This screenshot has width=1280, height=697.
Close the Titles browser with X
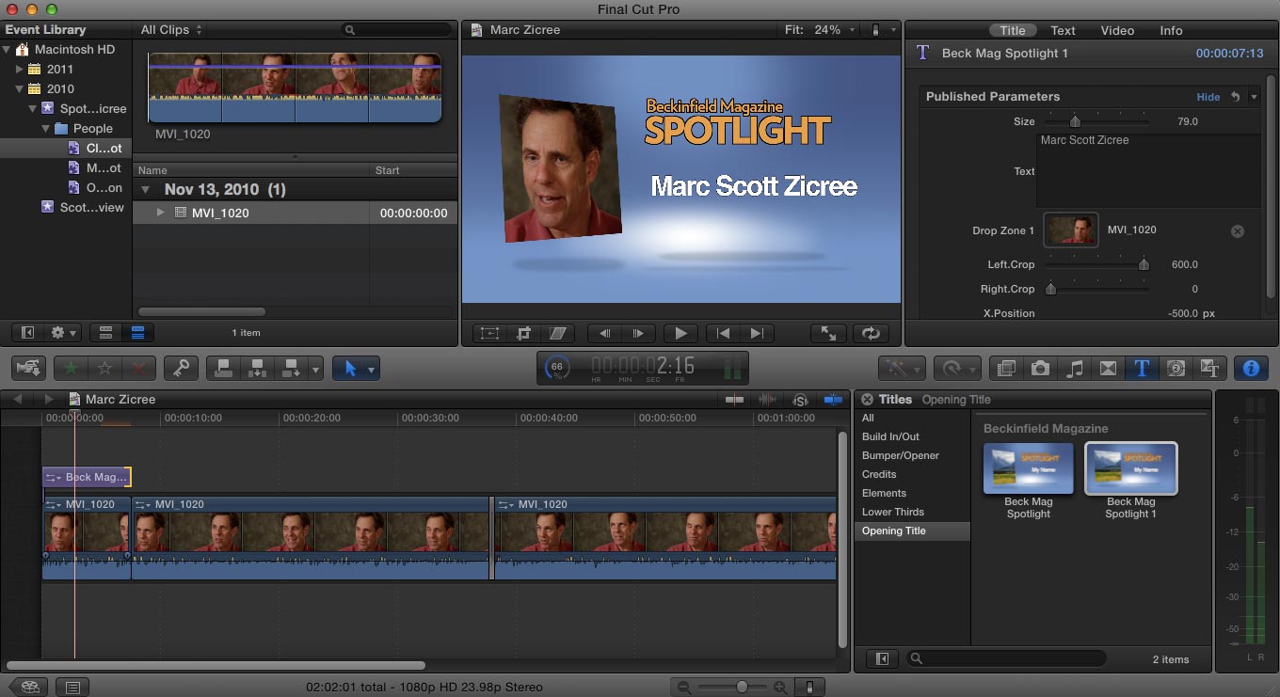pyautogui.click(x=867, y=400)
